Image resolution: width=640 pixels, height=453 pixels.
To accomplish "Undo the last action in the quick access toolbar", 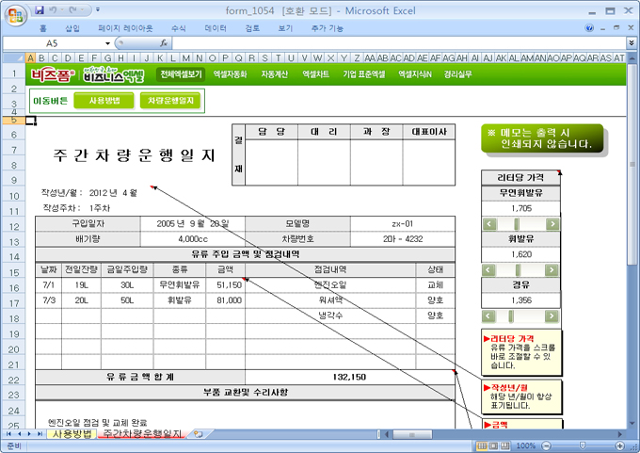I will (53, 9).
